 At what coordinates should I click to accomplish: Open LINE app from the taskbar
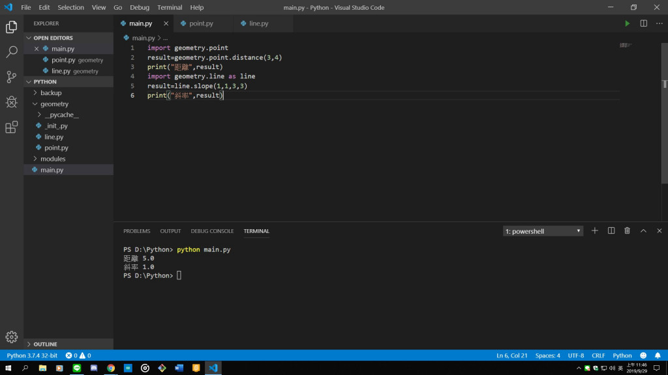[x=77, y=368]
